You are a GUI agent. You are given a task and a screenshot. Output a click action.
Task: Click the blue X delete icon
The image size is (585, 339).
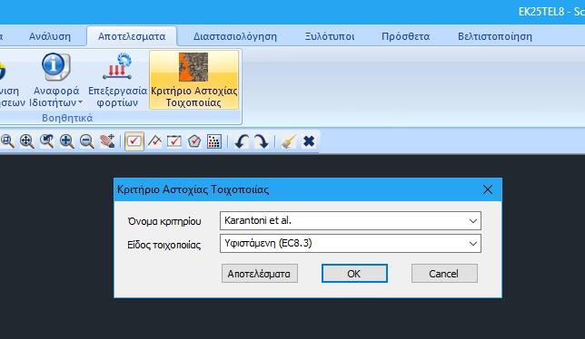coord(309,141)
